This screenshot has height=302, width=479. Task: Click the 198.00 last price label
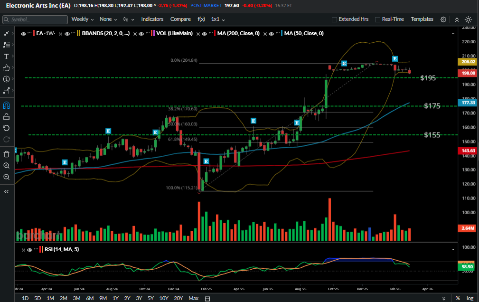tap(467, 73)
